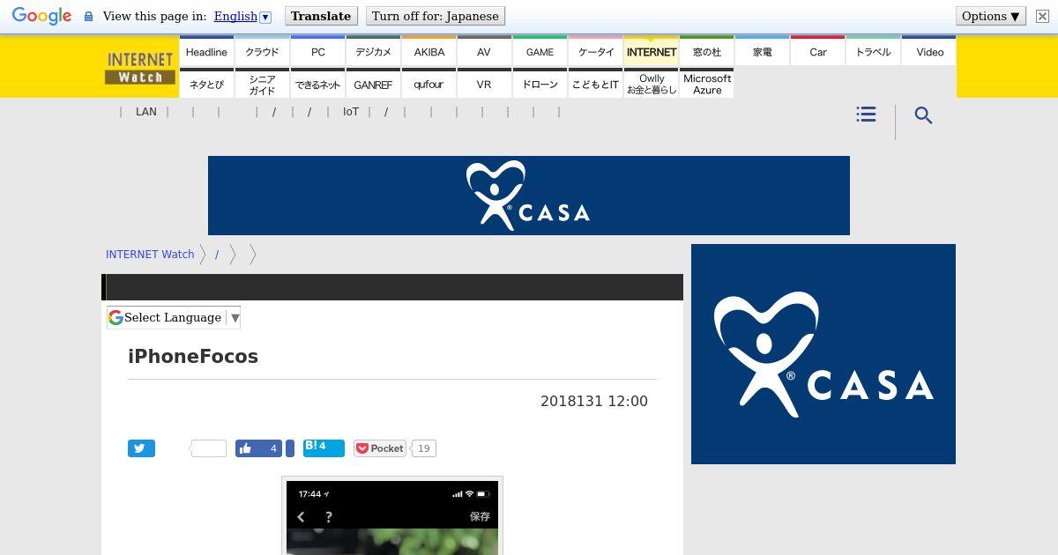Click the search magnifier icon
1058x555 pixels.
(x=923, y=115)
